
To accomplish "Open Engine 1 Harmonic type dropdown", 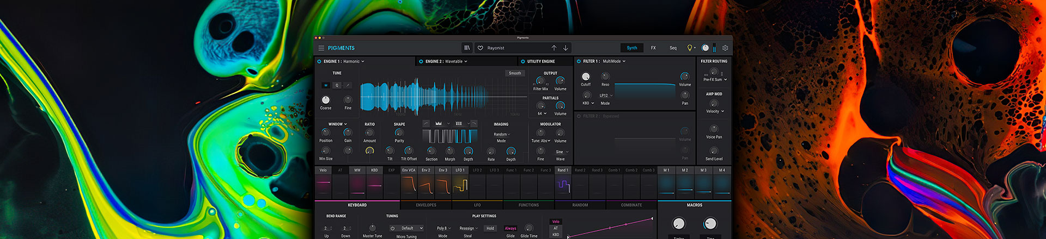I will tap(354, 61).
